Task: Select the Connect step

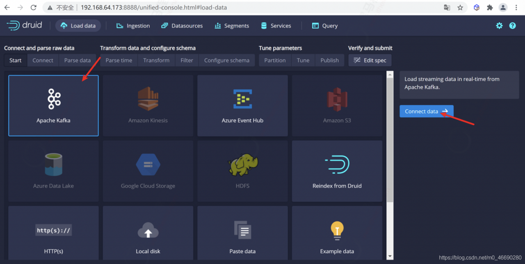Action: point(43,60)
